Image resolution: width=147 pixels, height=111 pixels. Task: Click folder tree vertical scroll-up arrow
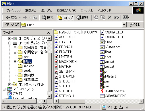[49, 39]
